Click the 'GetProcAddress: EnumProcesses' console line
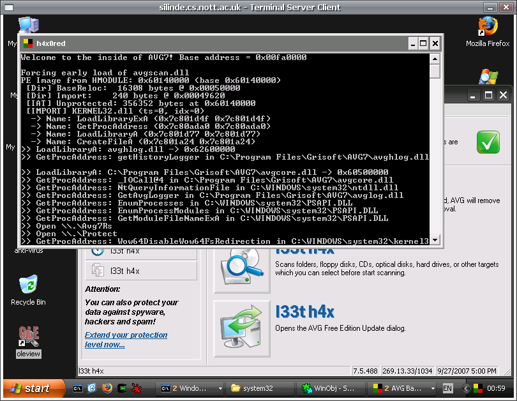This screenshot has width=517, height=401. (186, 203)
